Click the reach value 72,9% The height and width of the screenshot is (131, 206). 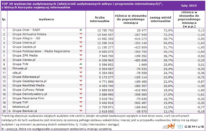pyautogui.click(x=168, y=30)
